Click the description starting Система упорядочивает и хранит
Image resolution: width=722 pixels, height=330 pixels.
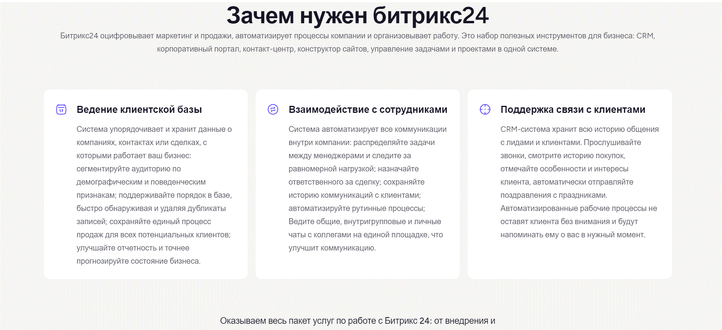[154, 195]
